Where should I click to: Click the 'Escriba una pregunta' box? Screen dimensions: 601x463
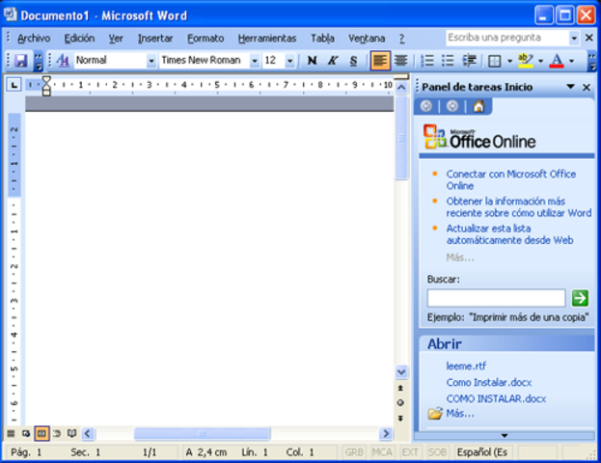(507, 38)
